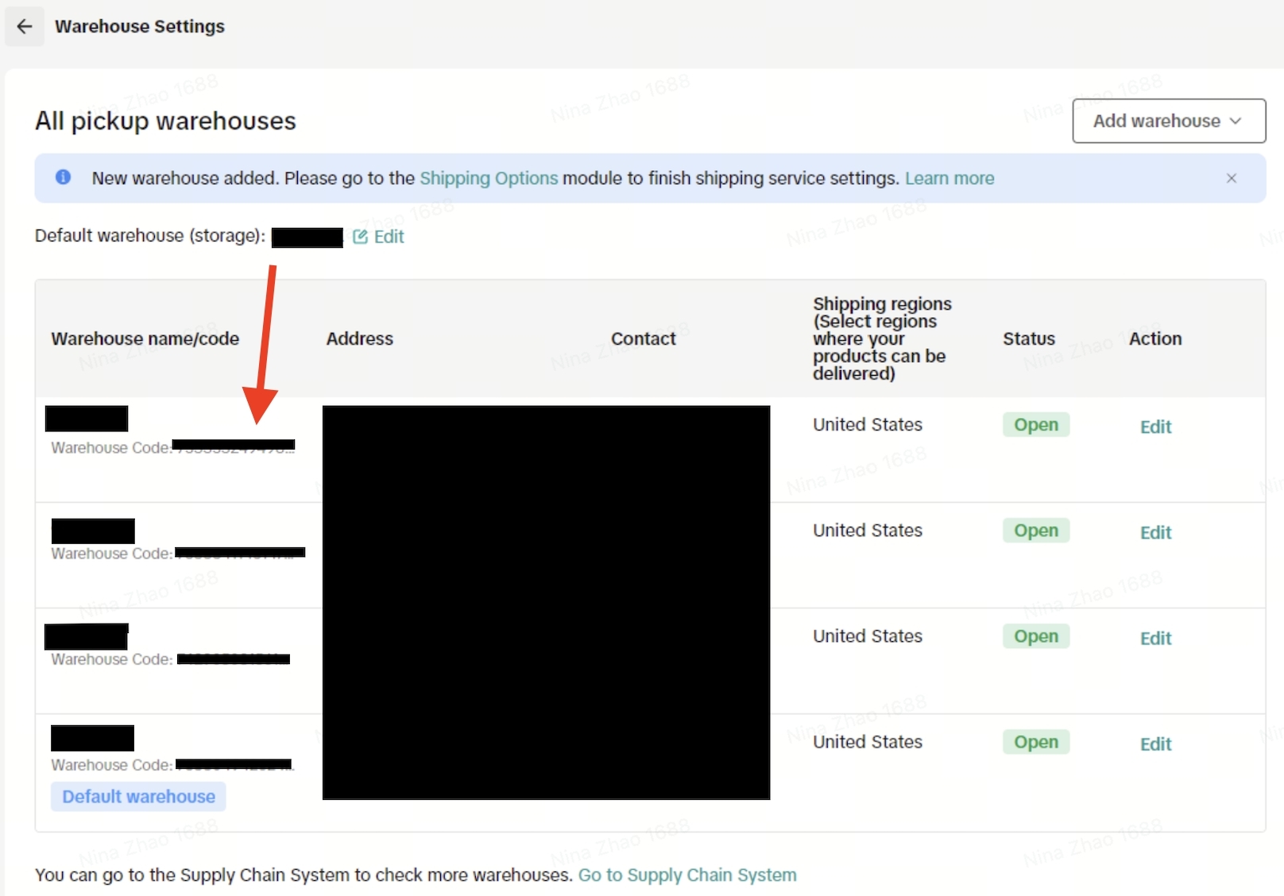Click the Default warehouse tag
Viewport: 1284px width, 896px height.
click(x=138, y=796)
